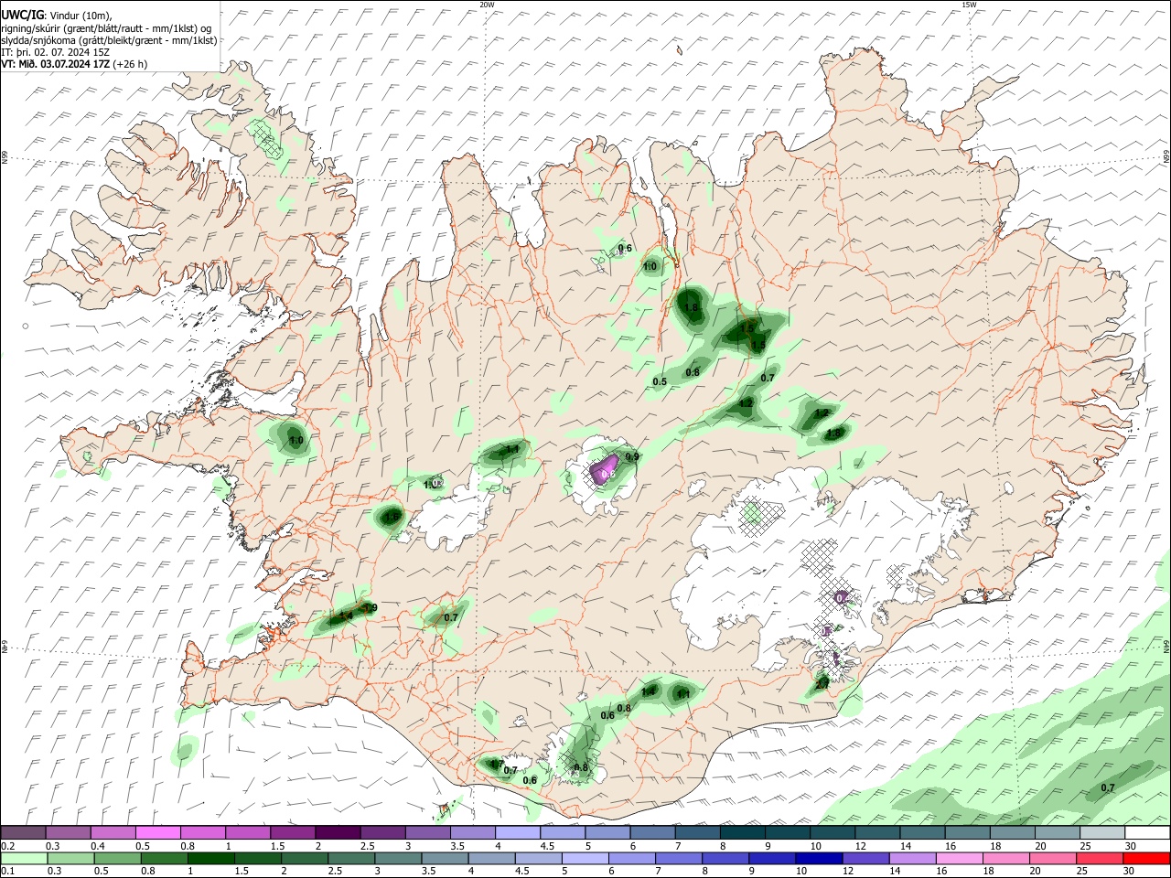1171x878 pixels.
Task: Click the '1.8' rainfall value in the north
Action: tap(692, 308)
